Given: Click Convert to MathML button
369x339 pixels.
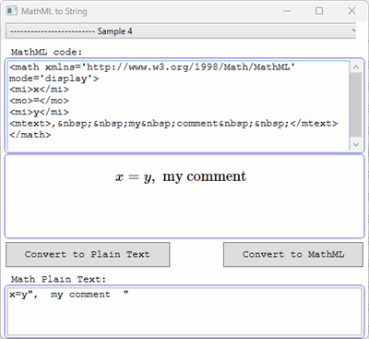Looking at the screenshot, I should point(293,254).
